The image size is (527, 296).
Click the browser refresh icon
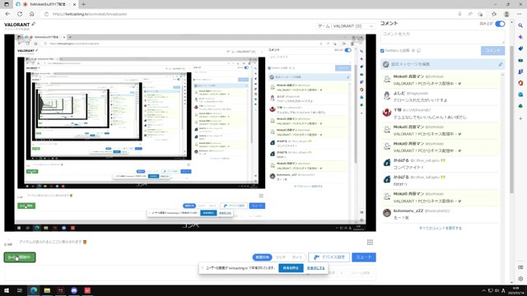20,14
